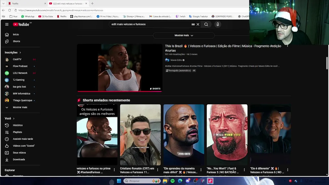This screenshot has width=329, height=185.
Task: Open a new browser tab
Action: click(92, 4)
